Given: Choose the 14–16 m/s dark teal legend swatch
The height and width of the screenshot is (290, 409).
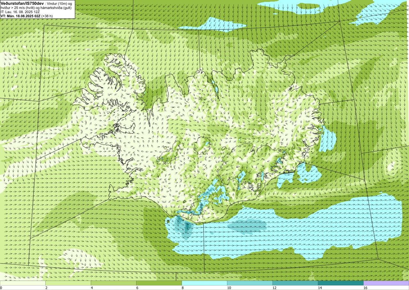Looking at the screenshot, I should point(341,283).
